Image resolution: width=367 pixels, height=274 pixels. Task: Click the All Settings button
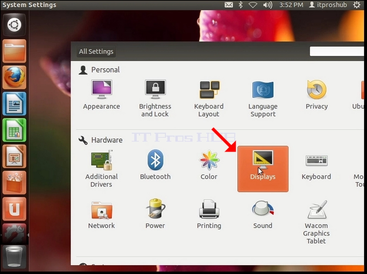click(96, 51)
